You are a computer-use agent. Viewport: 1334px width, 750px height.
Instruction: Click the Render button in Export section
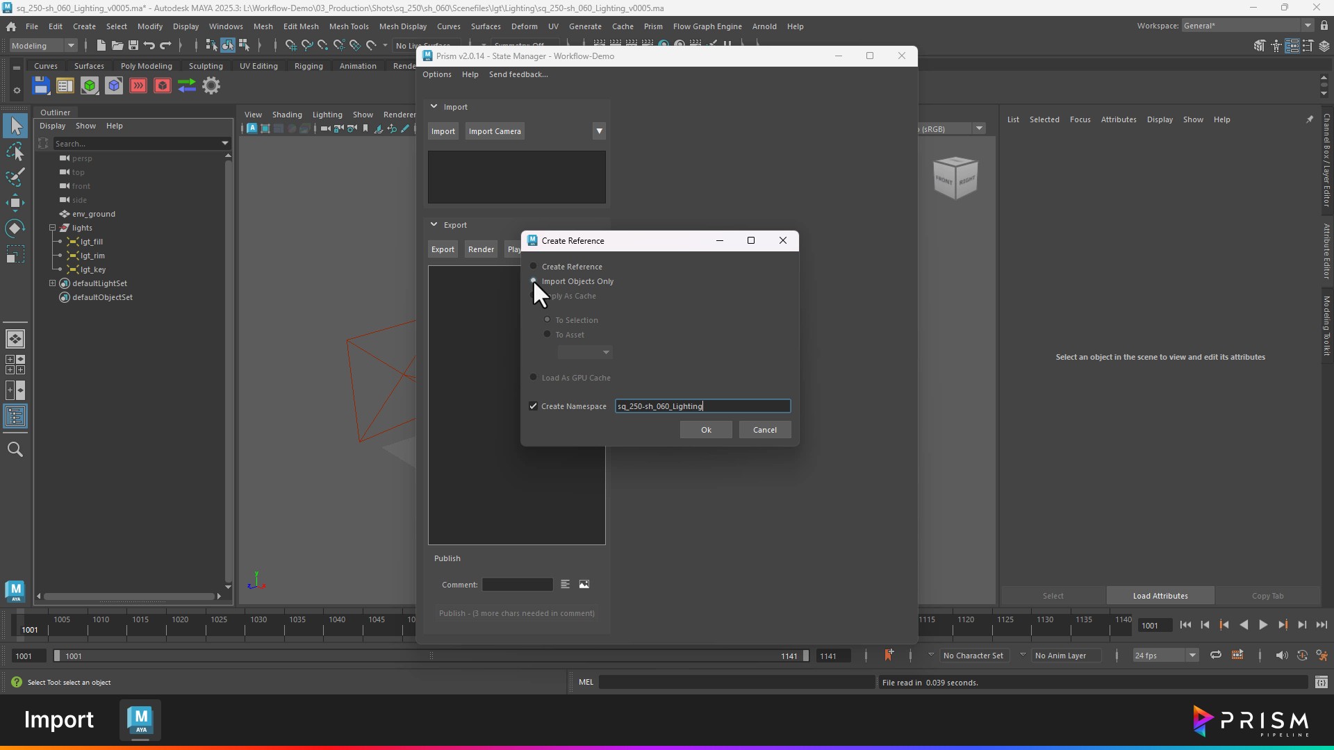tap(481, 249)
